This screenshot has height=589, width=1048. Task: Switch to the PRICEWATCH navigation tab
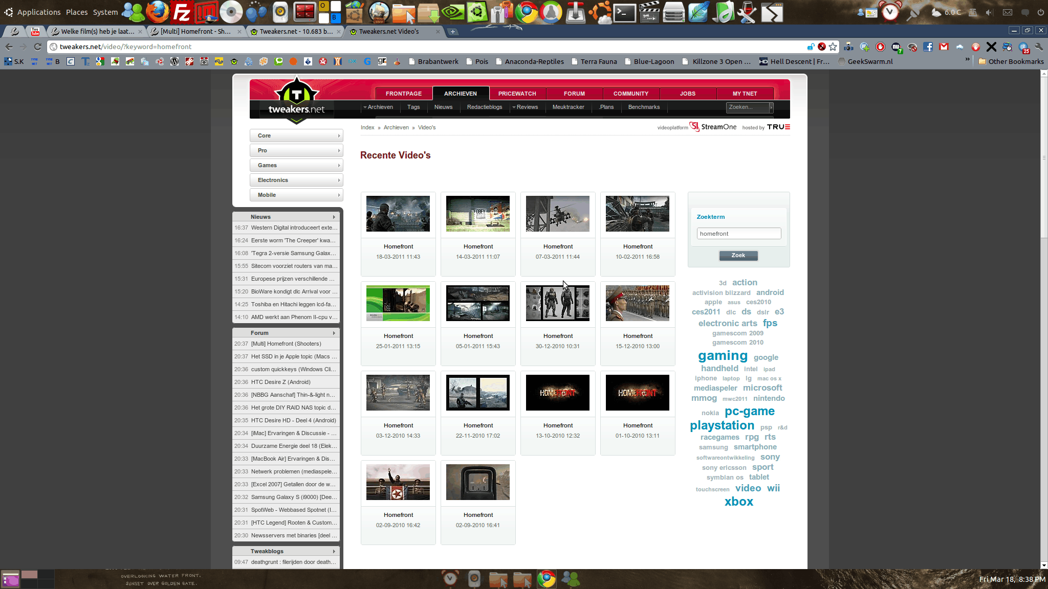coord(517,94)
